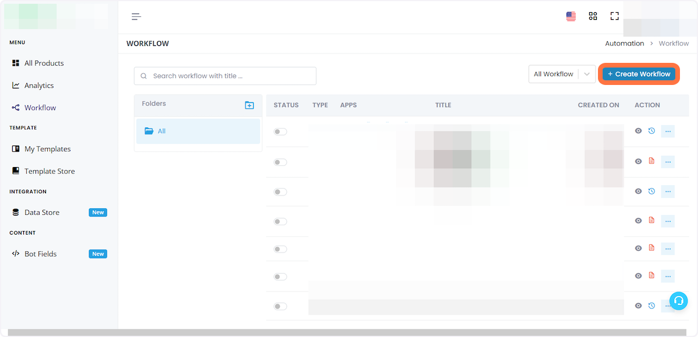Click the TYPE column header
Screen dimensions: 698x337
[x=320, y=105]
